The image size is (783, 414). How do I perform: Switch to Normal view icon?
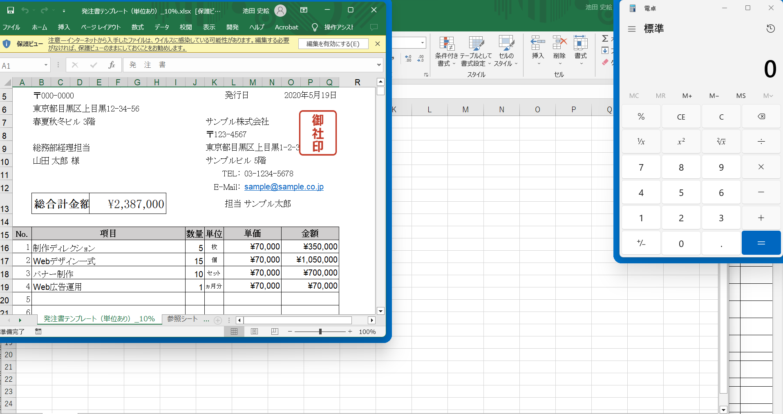[x=234, y=332]
